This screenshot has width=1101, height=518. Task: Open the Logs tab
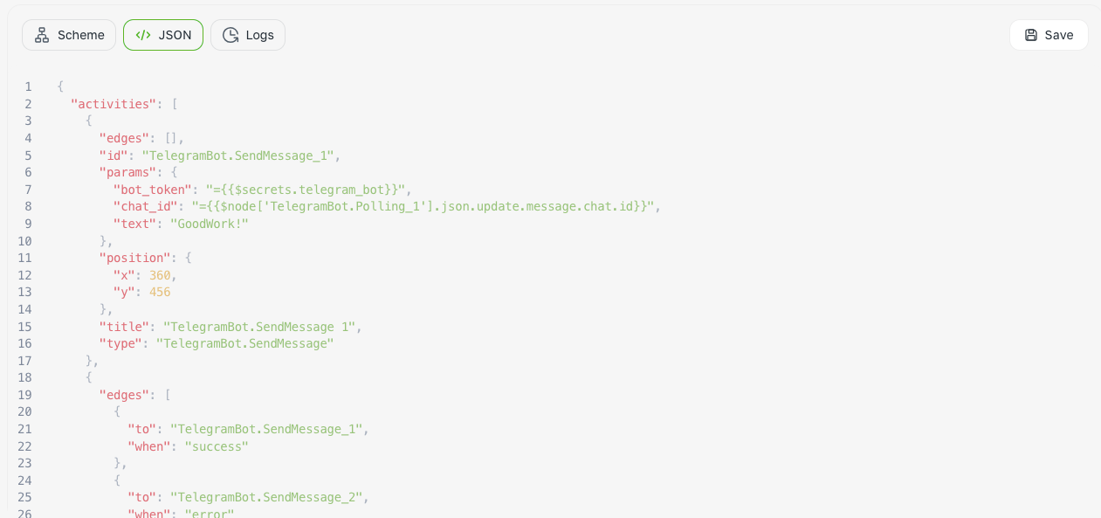tap(248, 35)
